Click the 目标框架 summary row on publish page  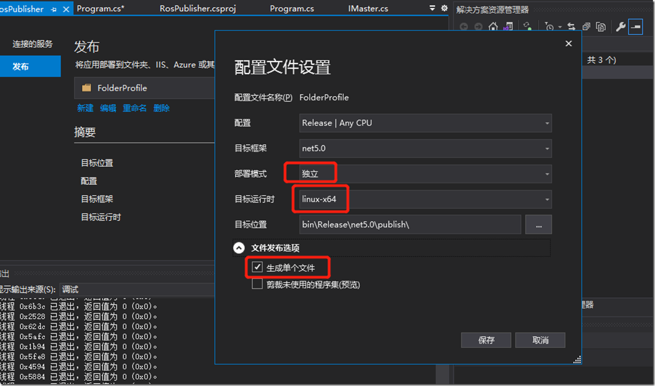pos(97,198)
